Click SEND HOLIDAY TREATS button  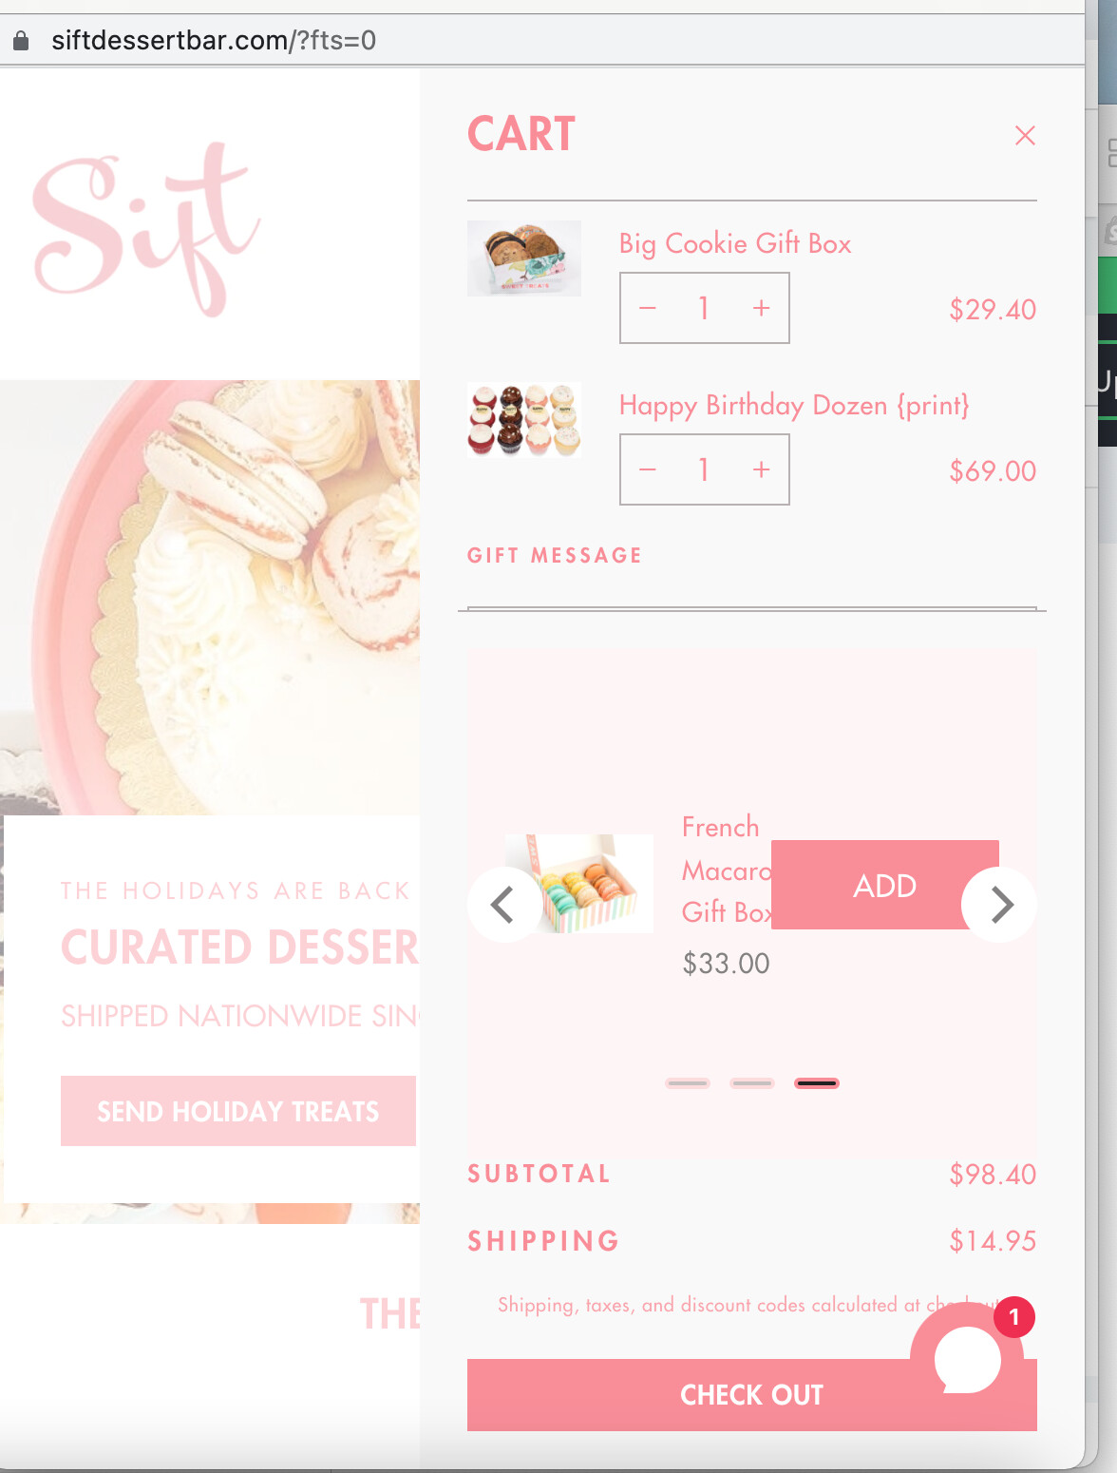click(x=238, y=1111)
